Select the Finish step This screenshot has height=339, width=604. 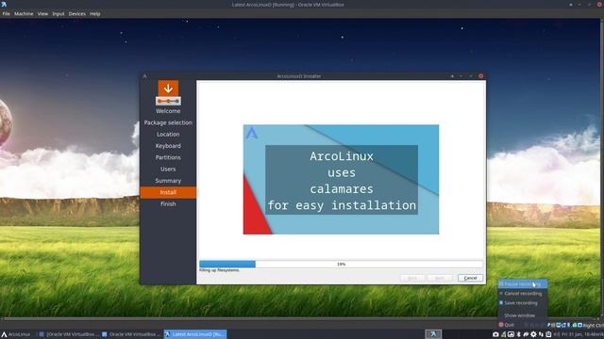(168, 203)
